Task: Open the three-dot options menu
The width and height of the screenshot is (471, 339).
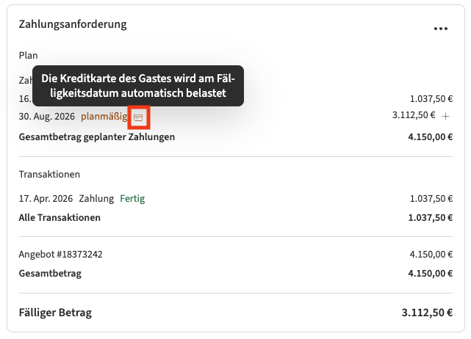Action: click(x=440, y=29)
